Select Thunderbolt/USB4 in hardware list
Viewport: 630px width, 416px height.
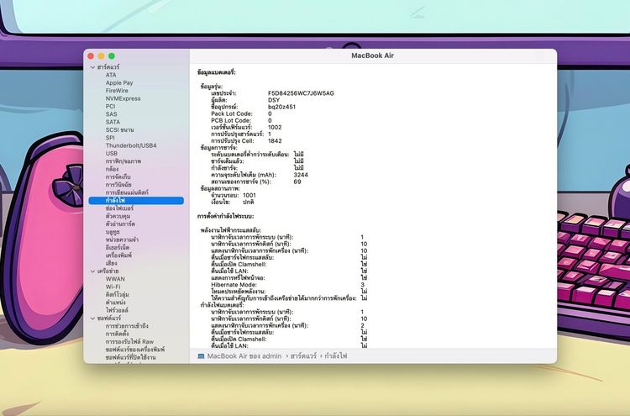[131, 145]
